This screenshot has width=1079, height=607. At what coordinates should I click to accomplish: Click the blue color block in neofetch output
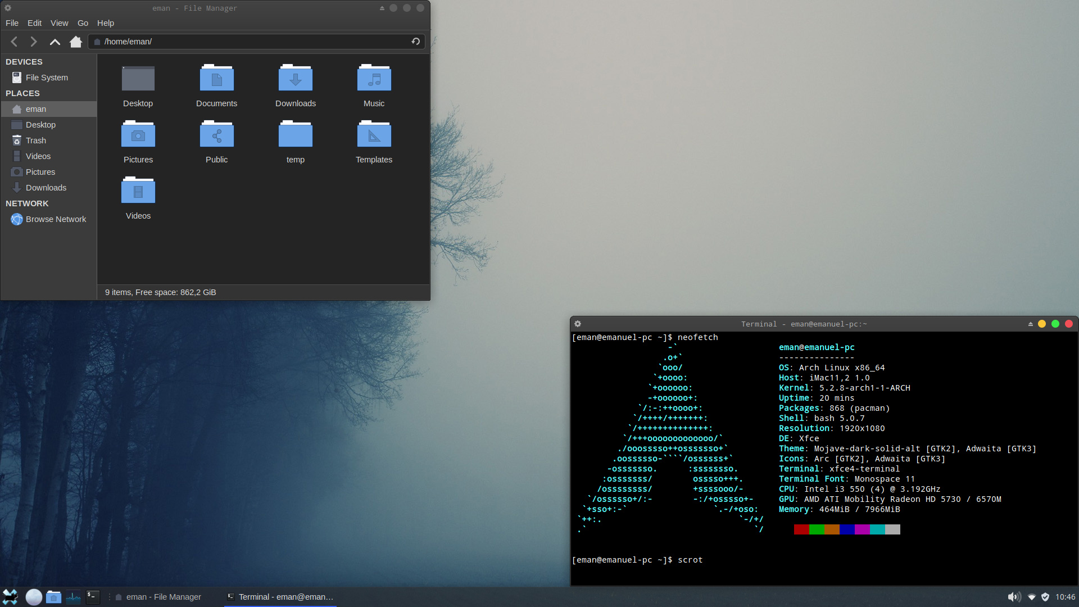click(847, 529)
